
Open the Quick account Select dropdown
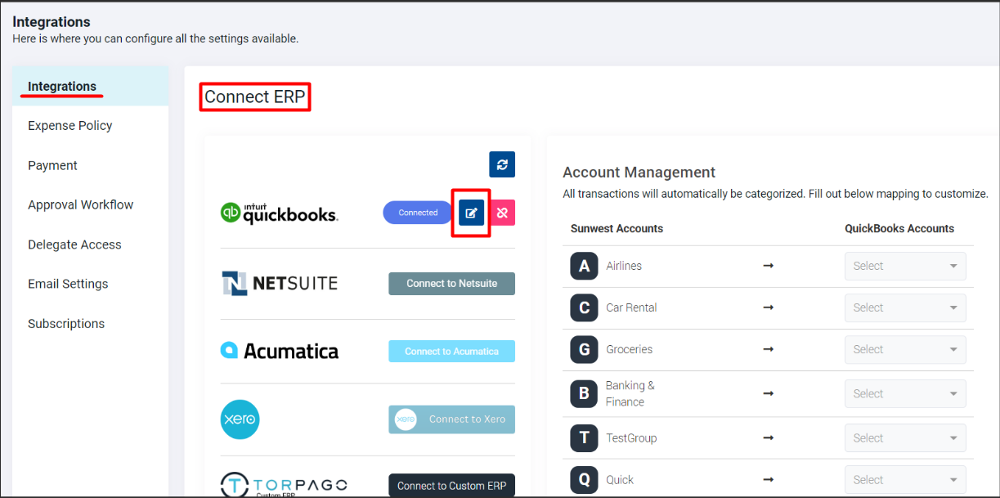click(905, 480)
